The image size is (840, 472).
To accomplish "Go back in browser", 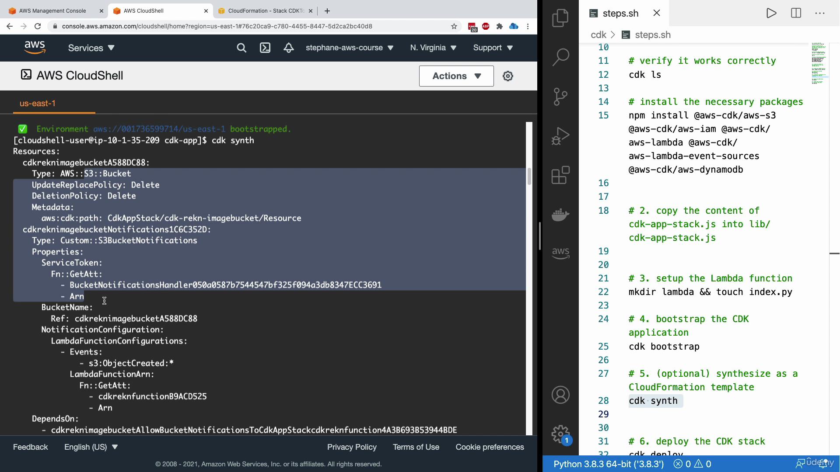I will pyautogui.click(x=10, y=26).
